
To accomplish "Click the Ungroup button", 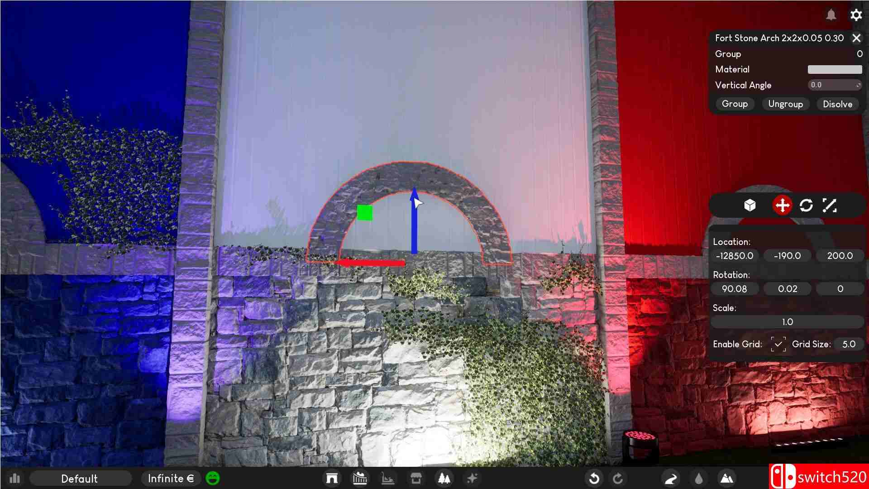I will [x=785, y=104].
